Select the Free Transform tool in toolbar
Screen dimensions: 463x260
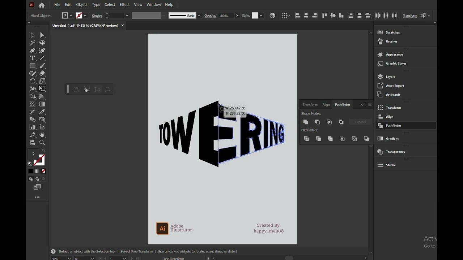[x=42, y=89]
